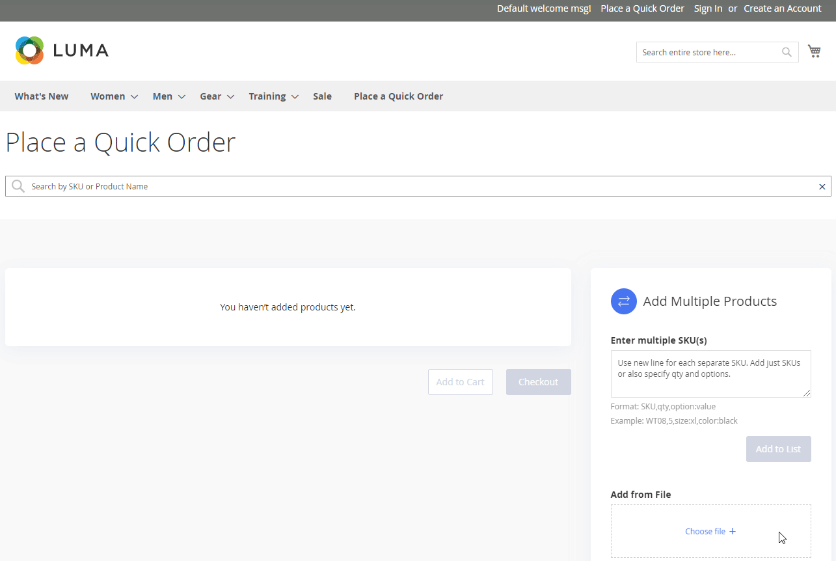This screenshot has width=836, height=561.
Task: Focus the Search by SKU or Product Name field
Action: (418, 186)
